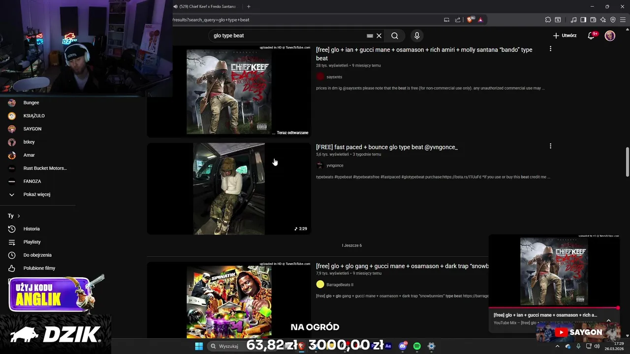Open the Brave VPN shield icon

point(613,20)
